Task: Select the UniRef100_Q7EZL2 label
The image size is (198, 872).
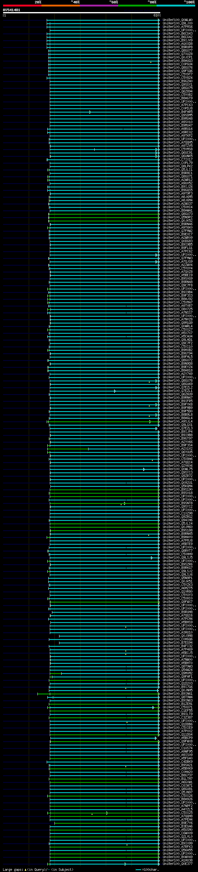Action: [178, 388]
